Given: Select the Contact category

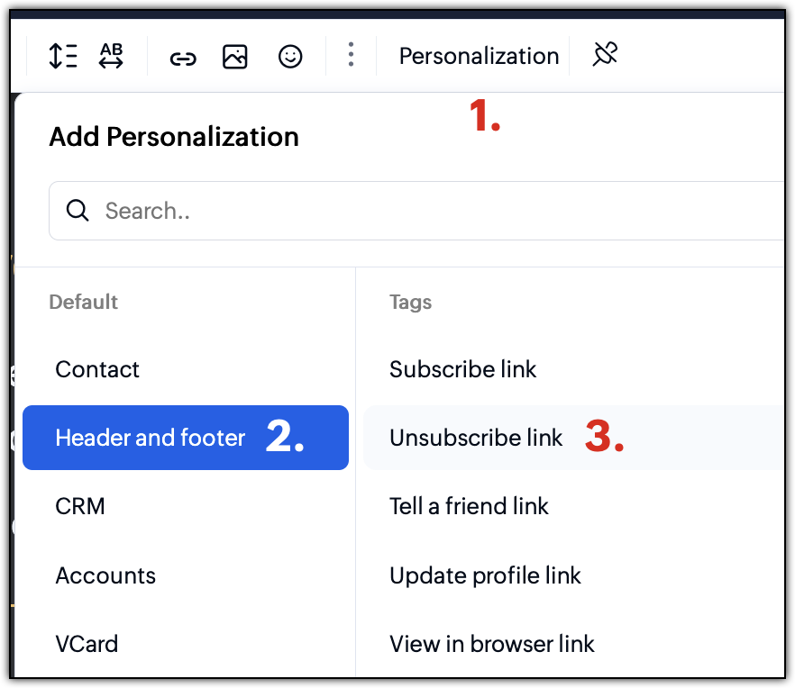Looking at the screenshot, I should (186, 369).
